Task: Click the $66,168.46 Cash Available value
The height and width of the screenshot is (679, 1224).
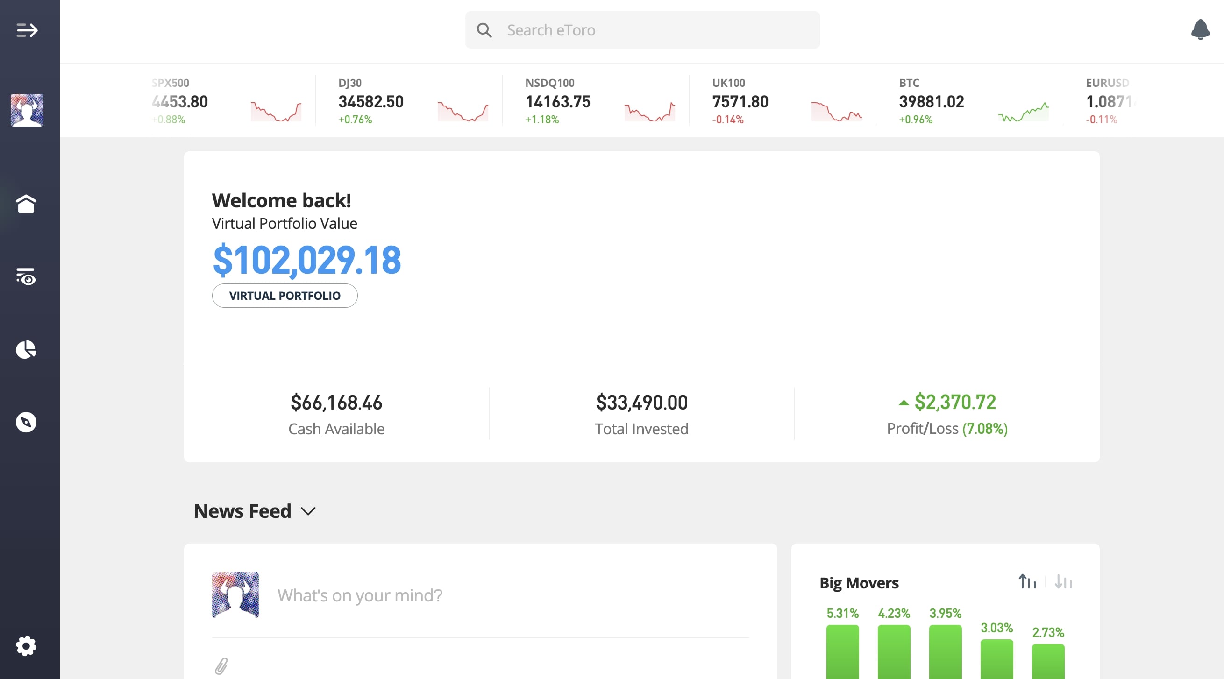Action: pos(336,403)
